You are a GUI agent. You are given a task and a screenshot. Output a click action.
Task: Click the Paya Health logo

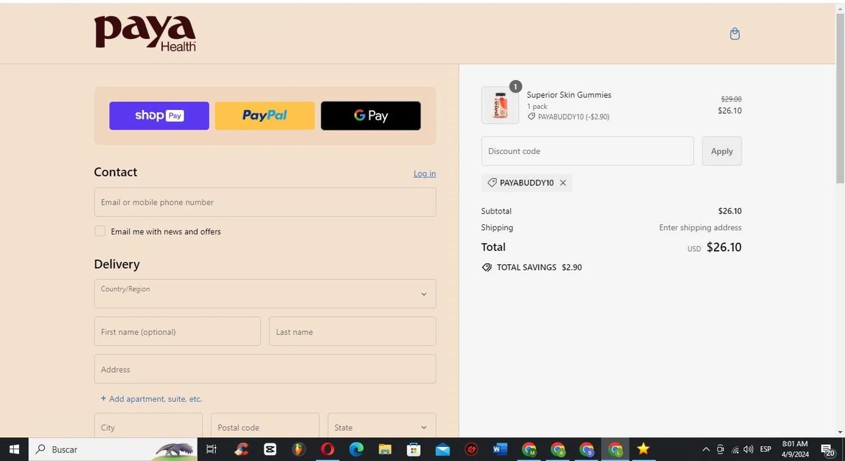tap(145, 33)
